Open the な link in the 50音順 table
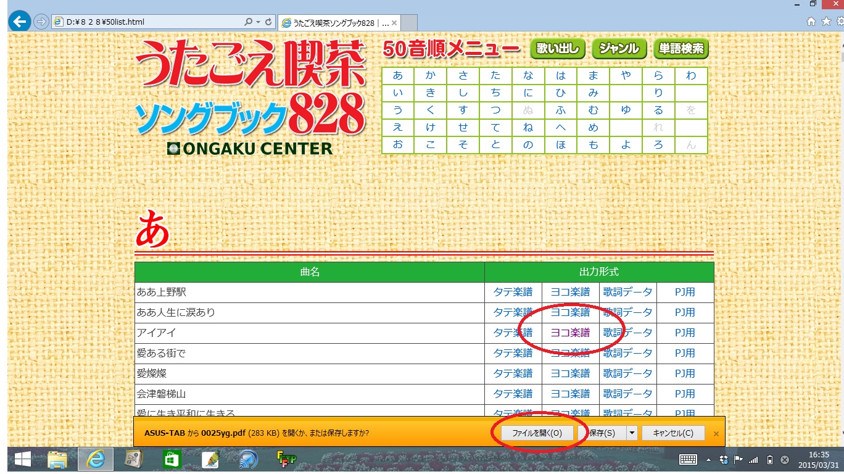The height and width of the screenshot is (474, 844). point(529,76)
